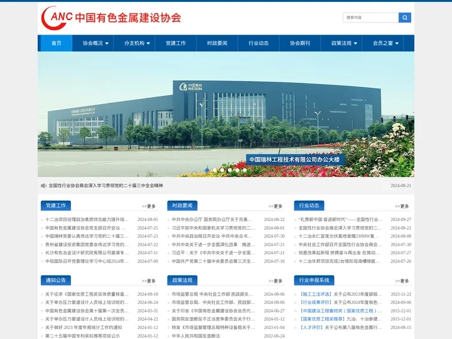452x339 pixels.
Task: Select the first carousel slide dot
Action: (207, 170)
